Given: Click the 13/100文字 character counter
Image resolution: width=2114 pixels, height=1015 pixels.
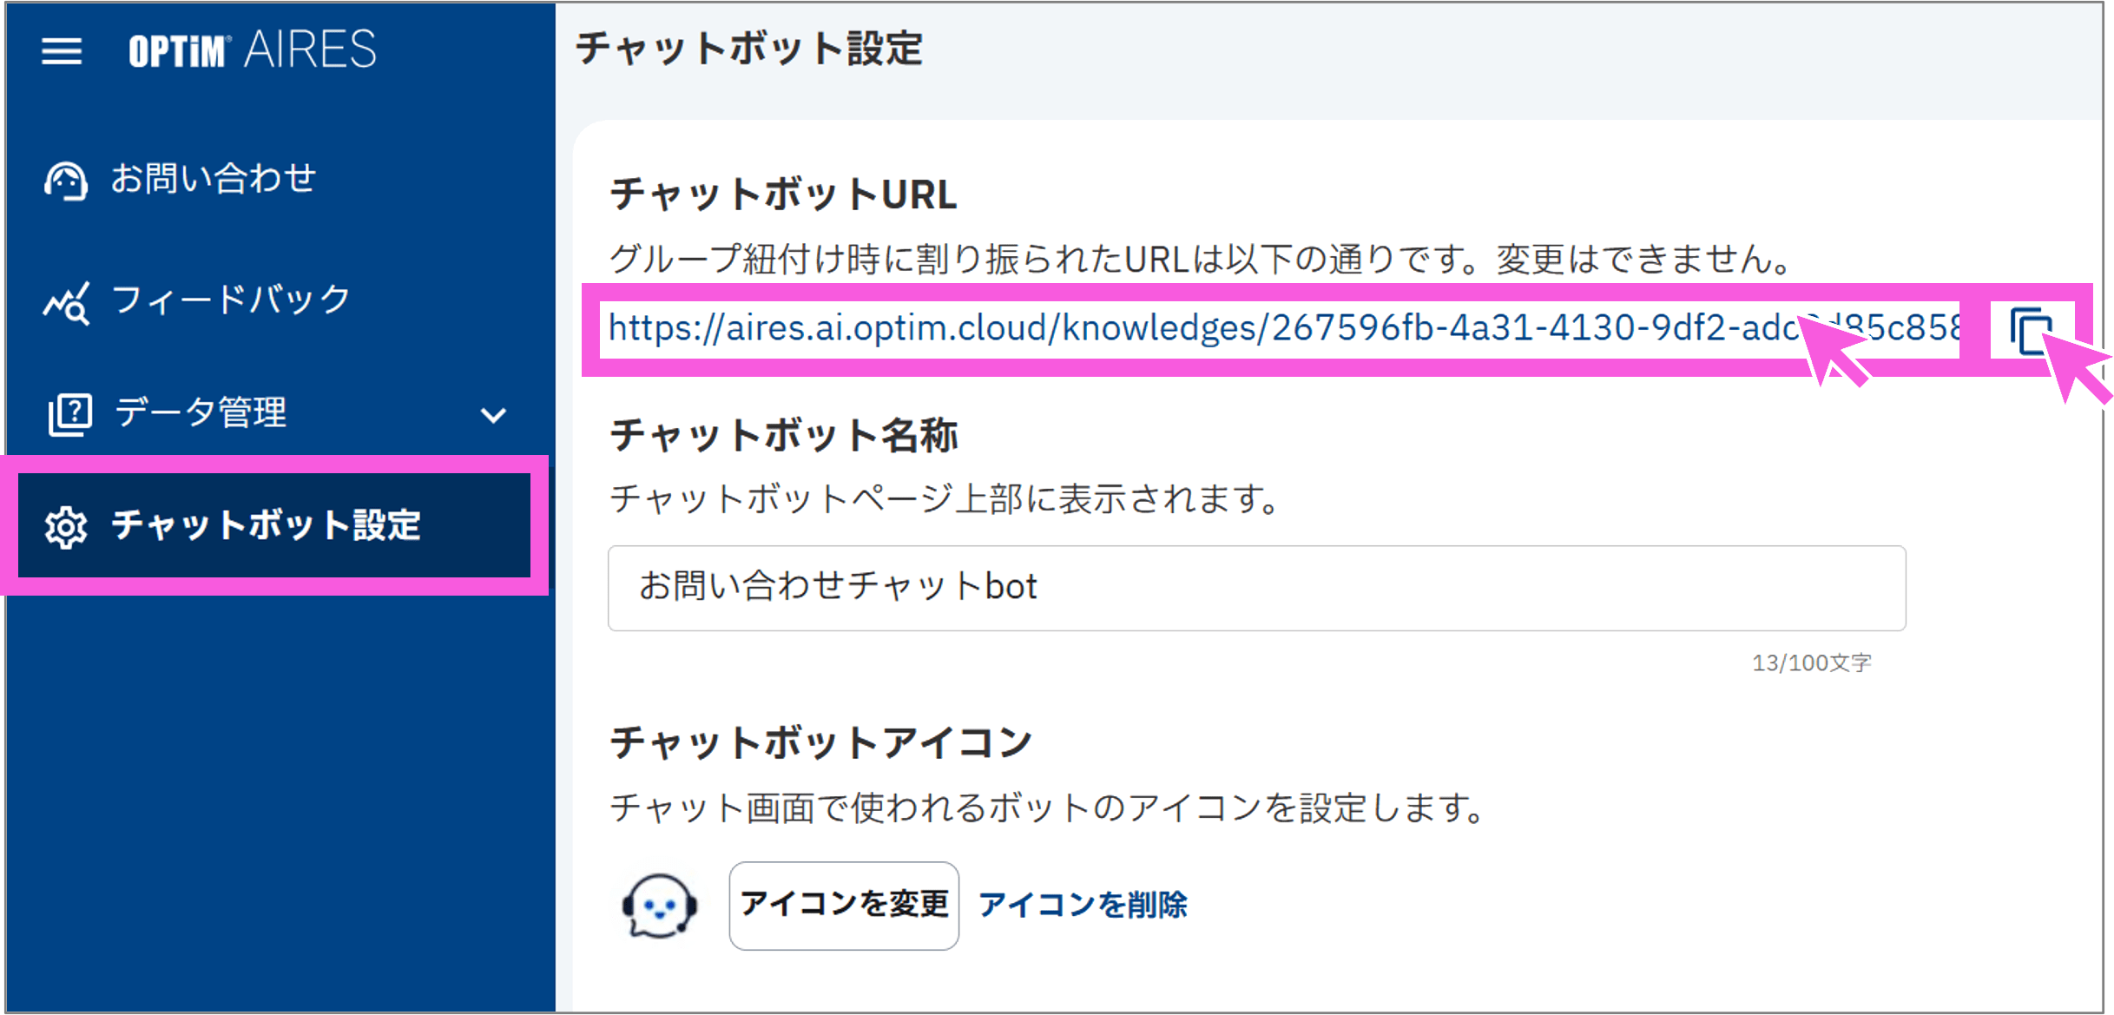Looking at the screenshot, I should 1812,662.
